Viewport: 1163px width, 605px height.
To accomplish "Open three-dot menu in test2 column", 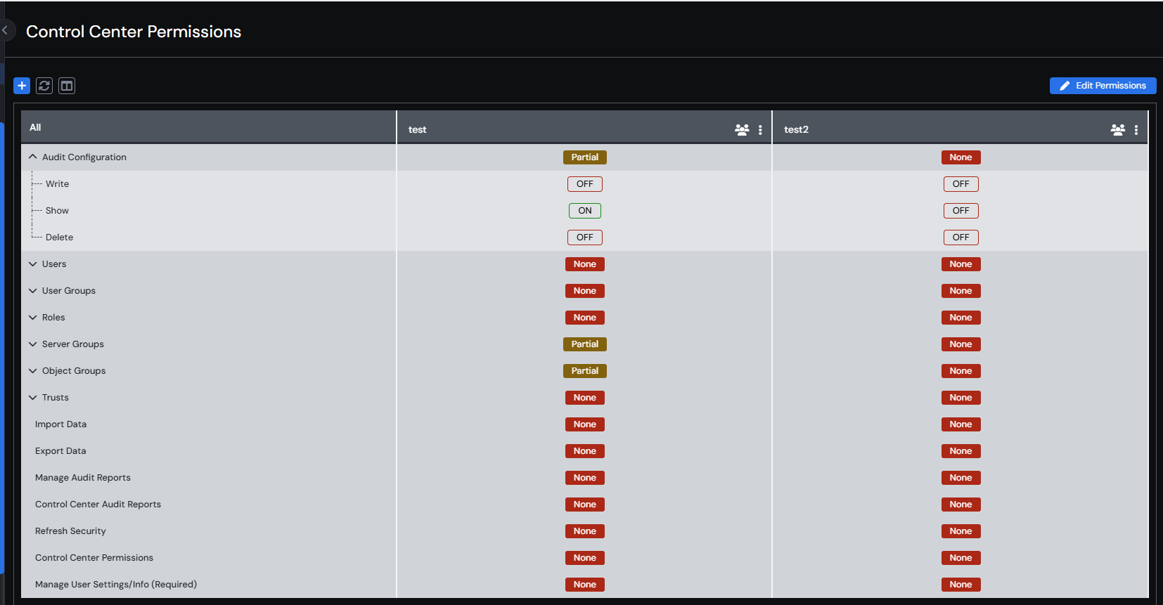I will 1136,129.
